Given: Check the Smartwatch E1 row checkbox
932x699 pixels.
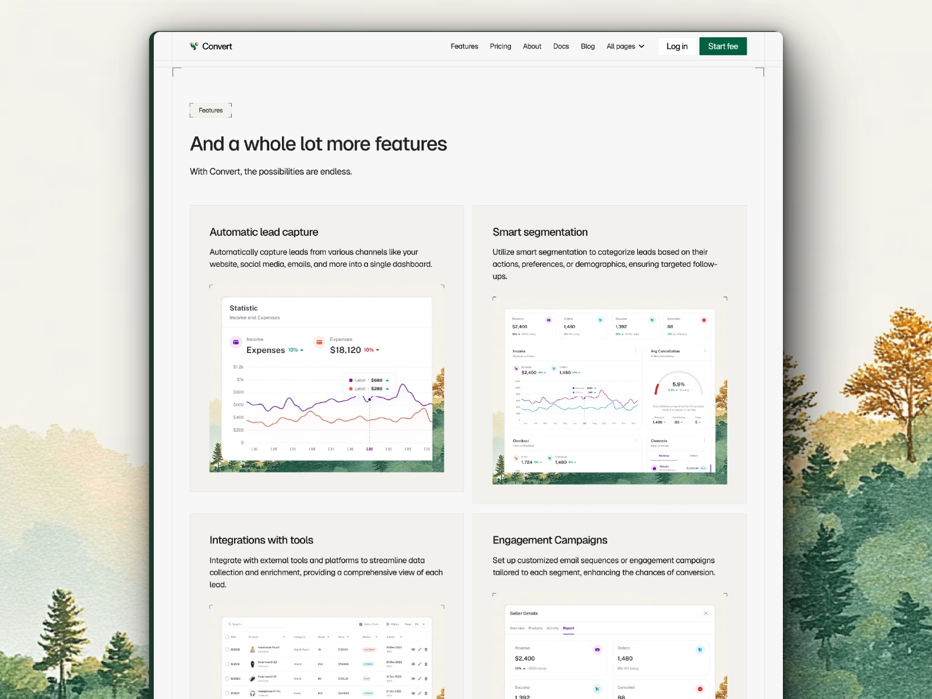Looking at the screenshot, I should pos(227,678).
